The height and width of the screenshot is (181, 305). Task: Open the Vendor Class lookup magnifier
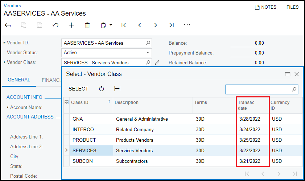148,63
